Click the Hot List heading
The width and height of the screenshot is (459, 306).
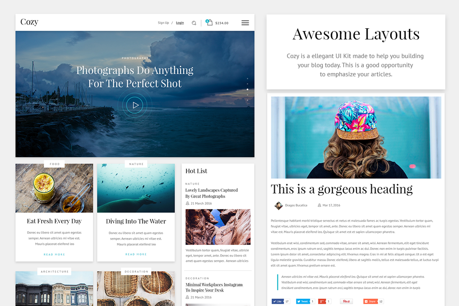coord(196,171)
